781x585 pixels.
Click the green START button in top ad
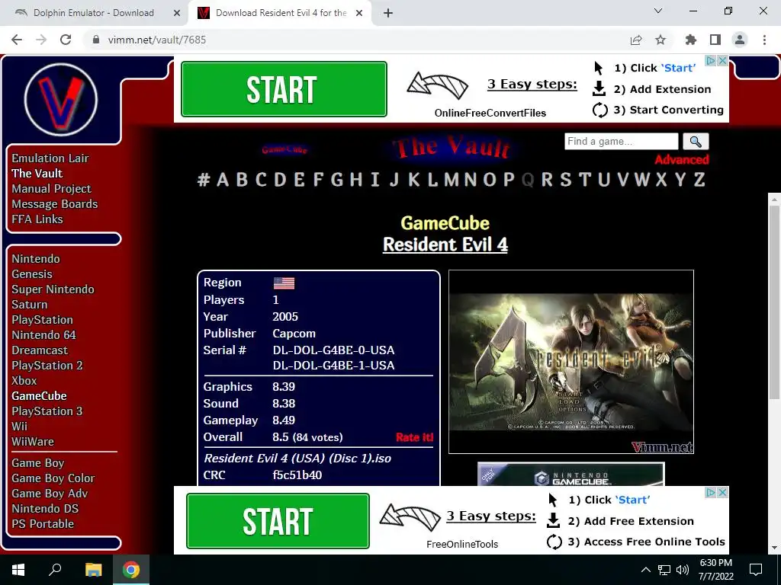click(x=284, y=89)
